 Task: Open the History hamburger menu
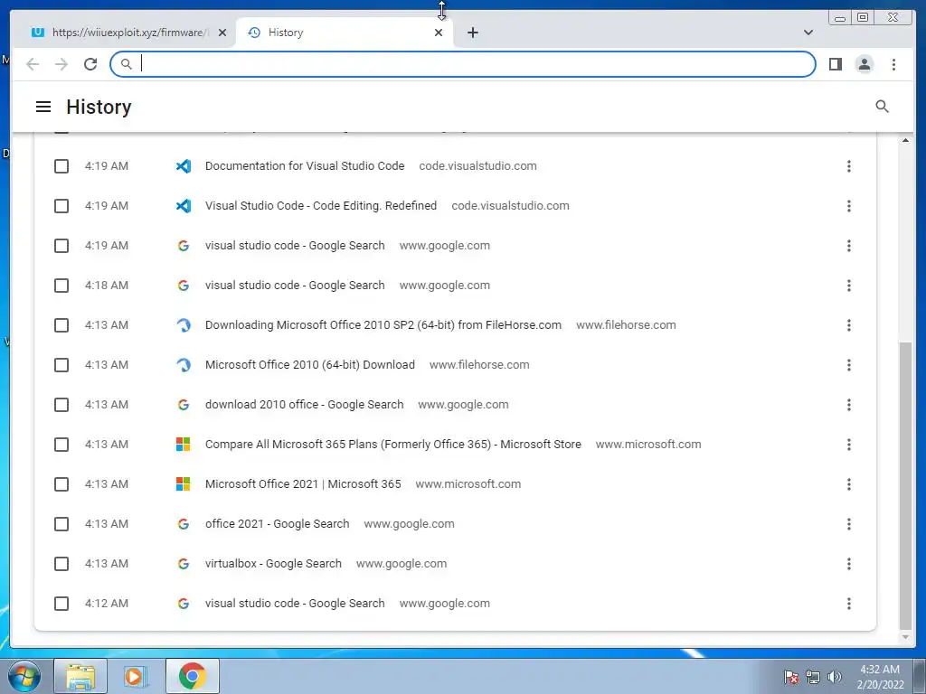tap(43, 107)
